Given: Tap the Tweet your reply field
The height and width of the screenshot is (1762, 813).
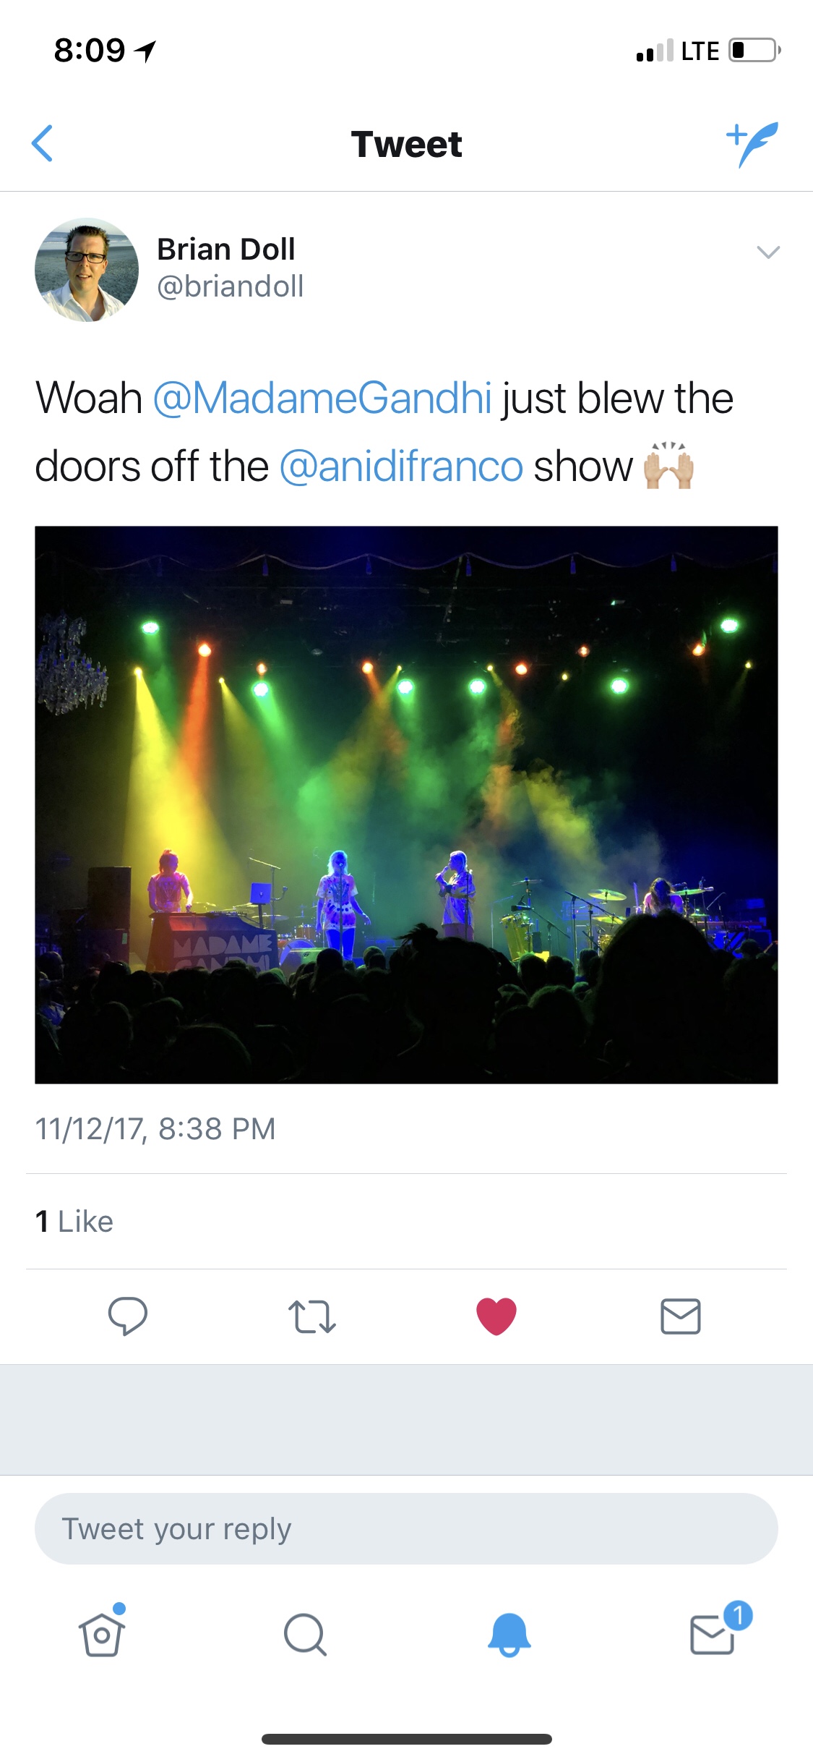Looking at the screenshot, I should tap(406, 1528).
